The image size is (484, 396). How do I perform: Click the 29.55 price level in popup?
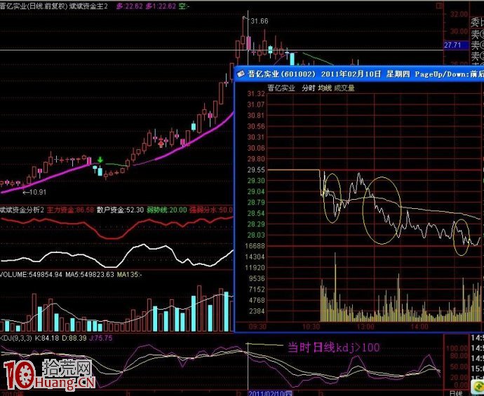256,170
